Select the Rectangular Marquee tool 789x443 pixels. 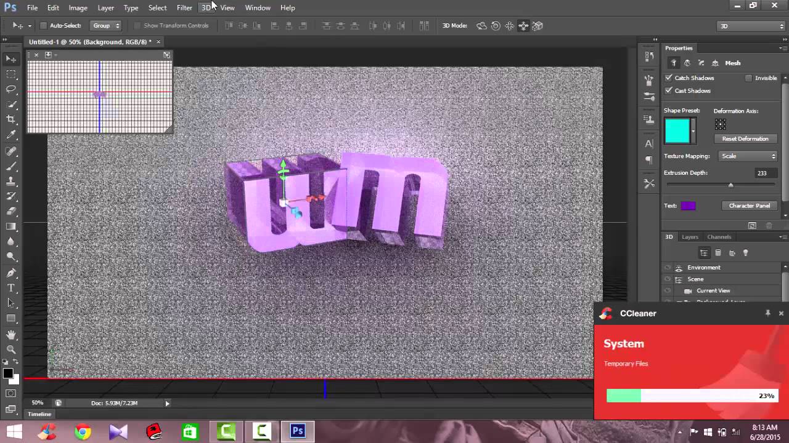[x=11, y=74]
